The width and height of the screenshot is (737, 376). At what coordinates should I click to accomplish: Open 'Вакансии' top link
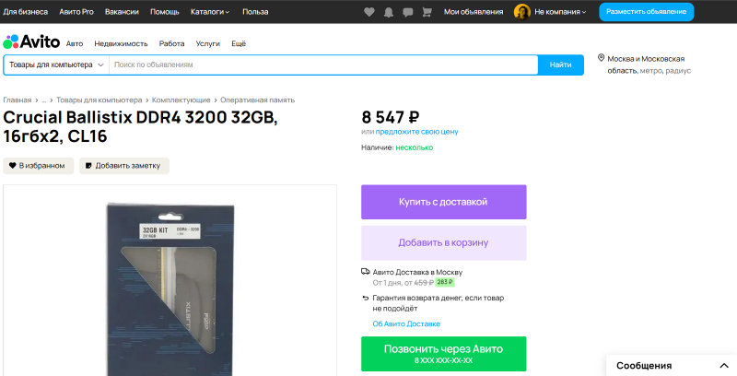click(x=122, y=12)
